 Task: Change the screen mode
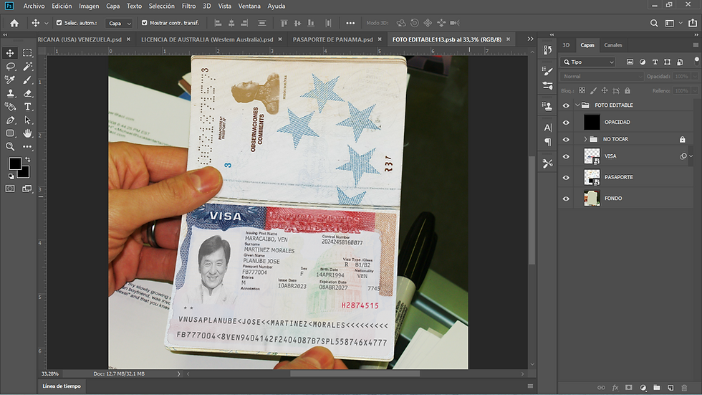coord(27,189)
